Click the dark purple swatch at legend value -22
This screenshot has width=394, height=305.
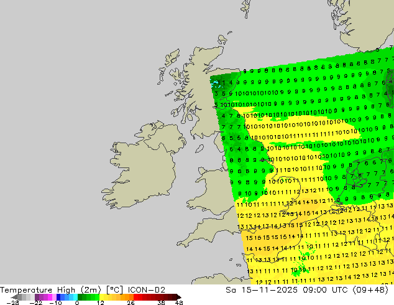pyautogui.click(x=37, y=297)
